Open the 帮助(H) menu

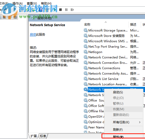tap(46, 3)
